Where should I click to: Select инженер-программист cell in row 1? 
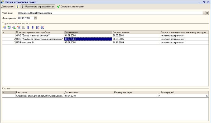pyautogui.click(x=184, y=35)
